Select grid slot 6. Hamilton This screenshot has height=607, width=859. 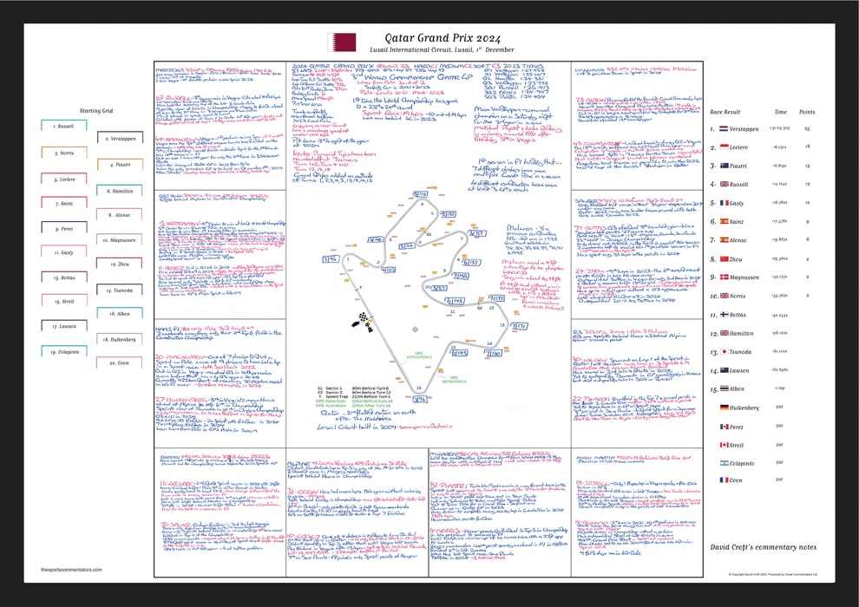point(120,190)
